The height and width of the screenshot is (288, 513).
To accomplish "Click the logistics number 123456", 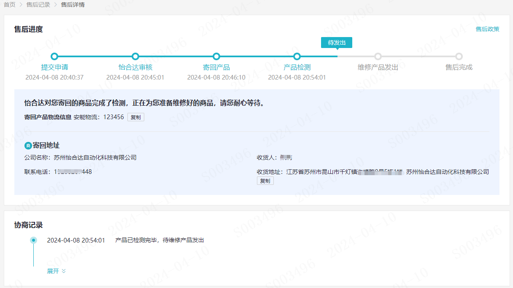I will (x=113, y=117).
